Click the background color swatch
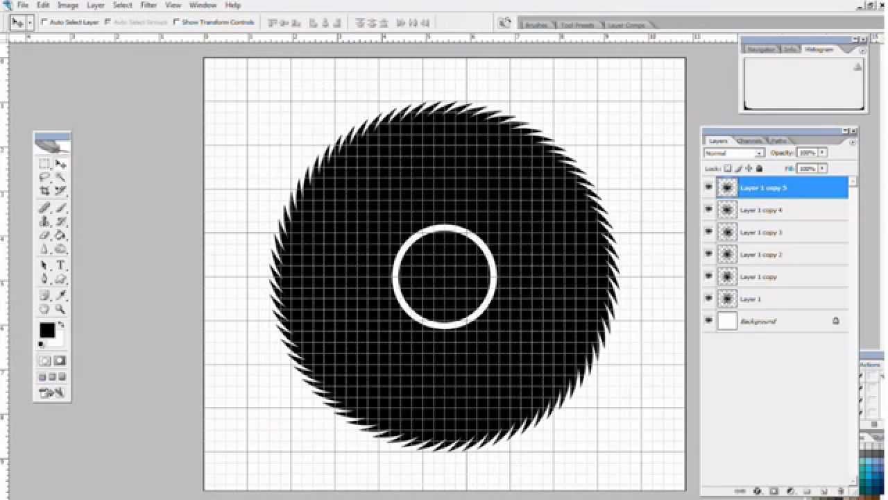This screenshot has height=500, width=888. [58, 341]
